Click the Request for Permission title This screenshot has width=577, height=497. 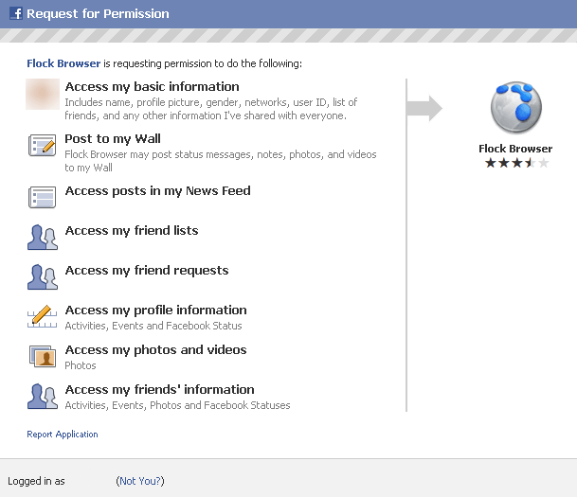click(x=98, y=13)
